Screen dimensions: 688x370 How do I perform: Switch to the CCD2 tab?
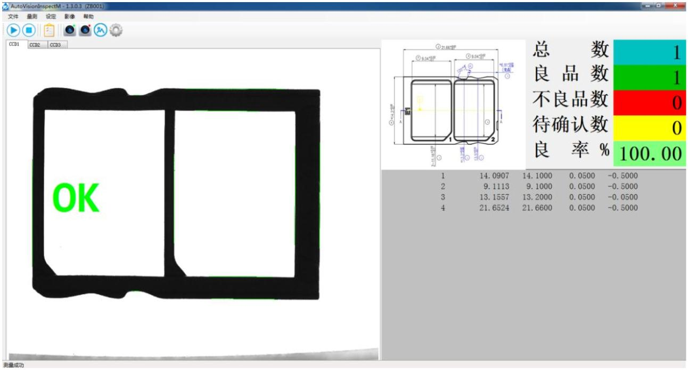tap(35, 45)
